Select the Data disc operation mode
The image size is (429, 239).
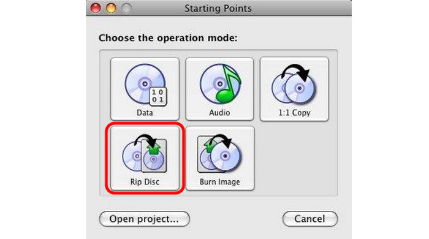click(145, 89)
